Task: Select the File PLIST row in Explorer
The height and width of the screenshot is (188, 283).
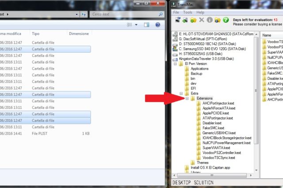Action: point(45,134)
